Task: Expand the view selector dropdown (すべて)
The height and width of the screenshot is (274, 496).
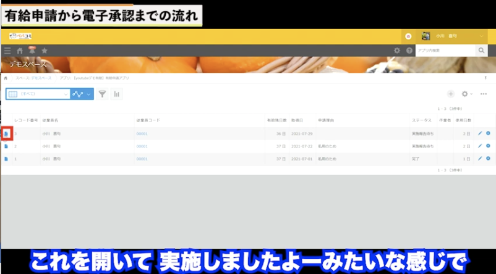Action: (38, 94)
